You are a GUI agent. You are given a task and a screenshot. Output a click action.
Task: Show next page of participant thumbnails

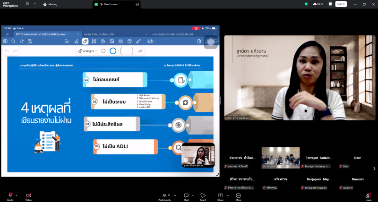(x=374, y=168)
